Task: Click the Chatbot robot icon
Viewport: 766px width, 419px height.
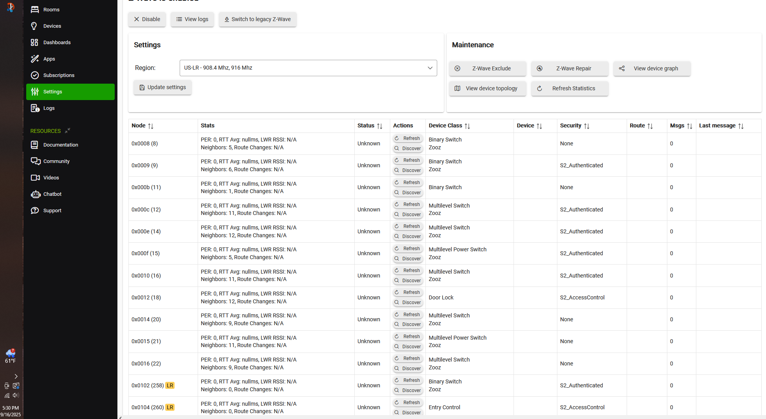Action: [x=35, y=194]
